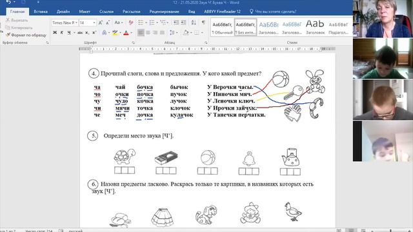
Task: Apply the Заголовок title style (large Aa)
Action: [x=315, y=27]
